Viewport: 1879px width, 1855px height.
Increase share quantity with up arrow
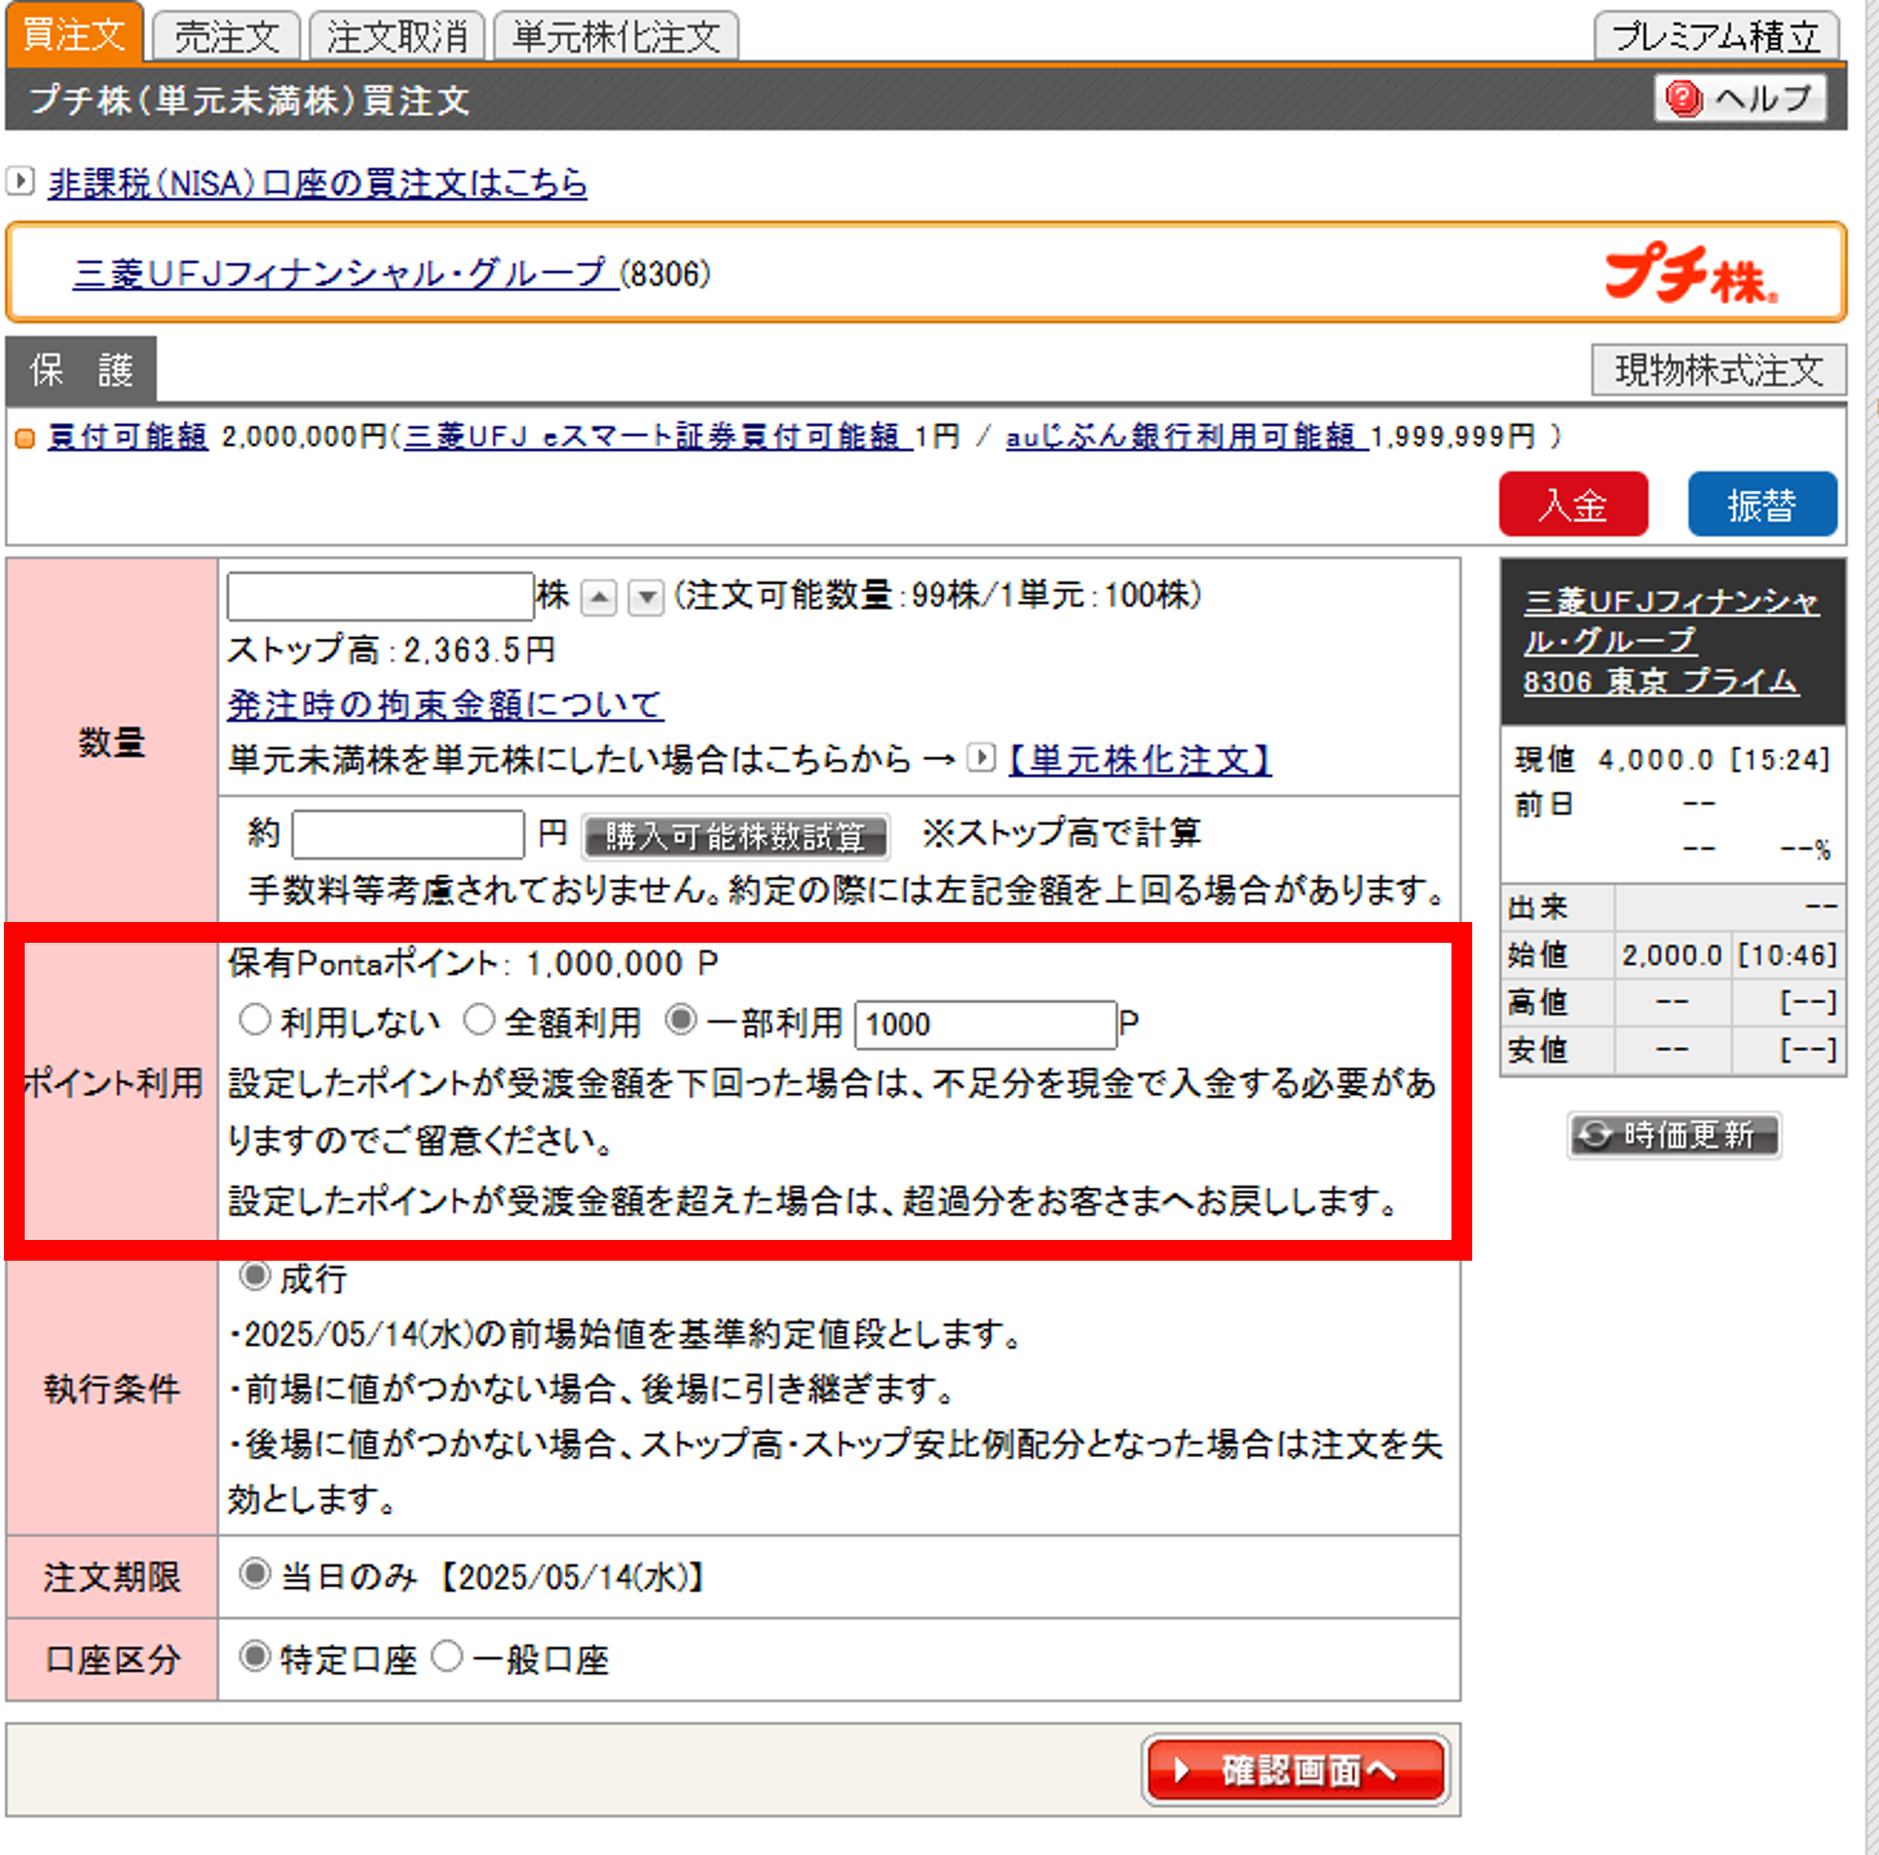coord(599,597)
